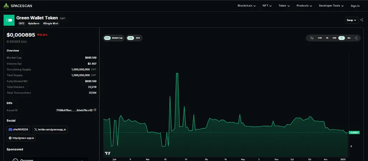Click the Green Wallet Token title
Screen dimensions: 368x161
(x=37, y=18)
